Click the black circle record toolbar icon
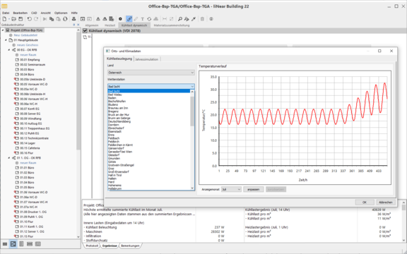 click(x=120, y=19)
